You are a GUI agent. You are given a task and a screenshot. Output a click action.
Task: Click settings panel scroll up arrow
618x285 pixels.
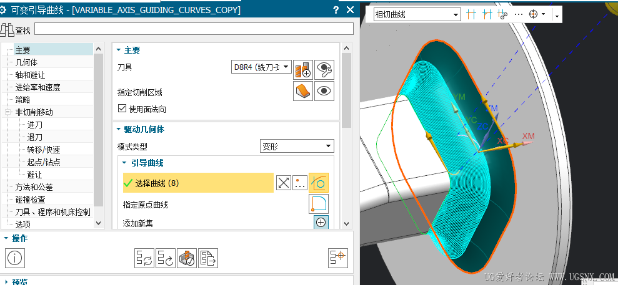coord(346,49)
